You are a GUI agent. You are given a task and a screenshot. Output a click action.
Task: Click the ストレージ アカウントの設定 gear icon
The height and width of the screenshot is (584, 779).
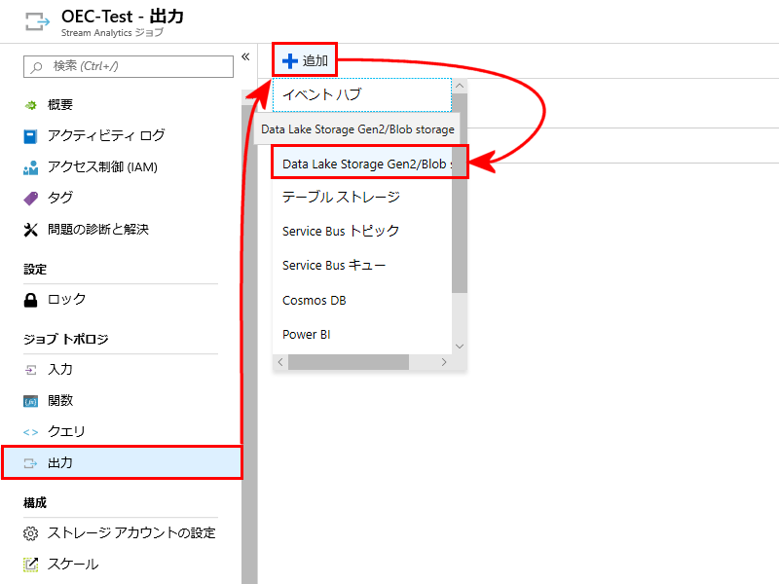[x=31, y=533]
